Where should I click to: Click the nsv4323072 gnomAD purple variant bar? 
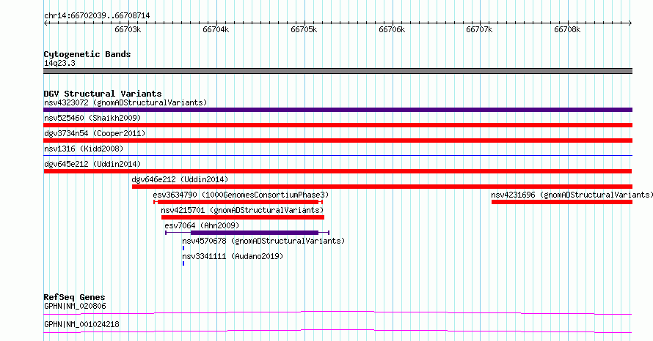[338, 110]
